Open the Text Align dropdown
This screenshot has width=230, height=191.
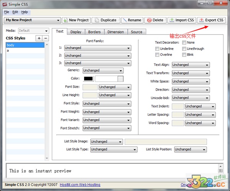click(x=191, y=65)
